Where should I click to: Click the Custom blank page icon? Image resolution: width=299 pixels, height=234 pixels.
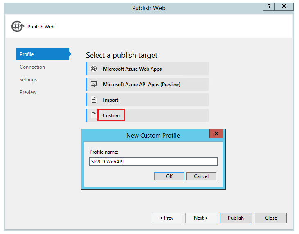coord(94,115)
